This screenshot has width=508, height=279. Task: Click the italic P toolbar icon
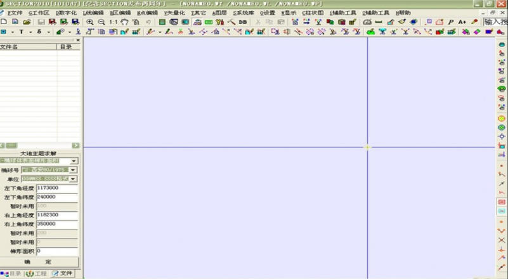click(x=451, y=22)
